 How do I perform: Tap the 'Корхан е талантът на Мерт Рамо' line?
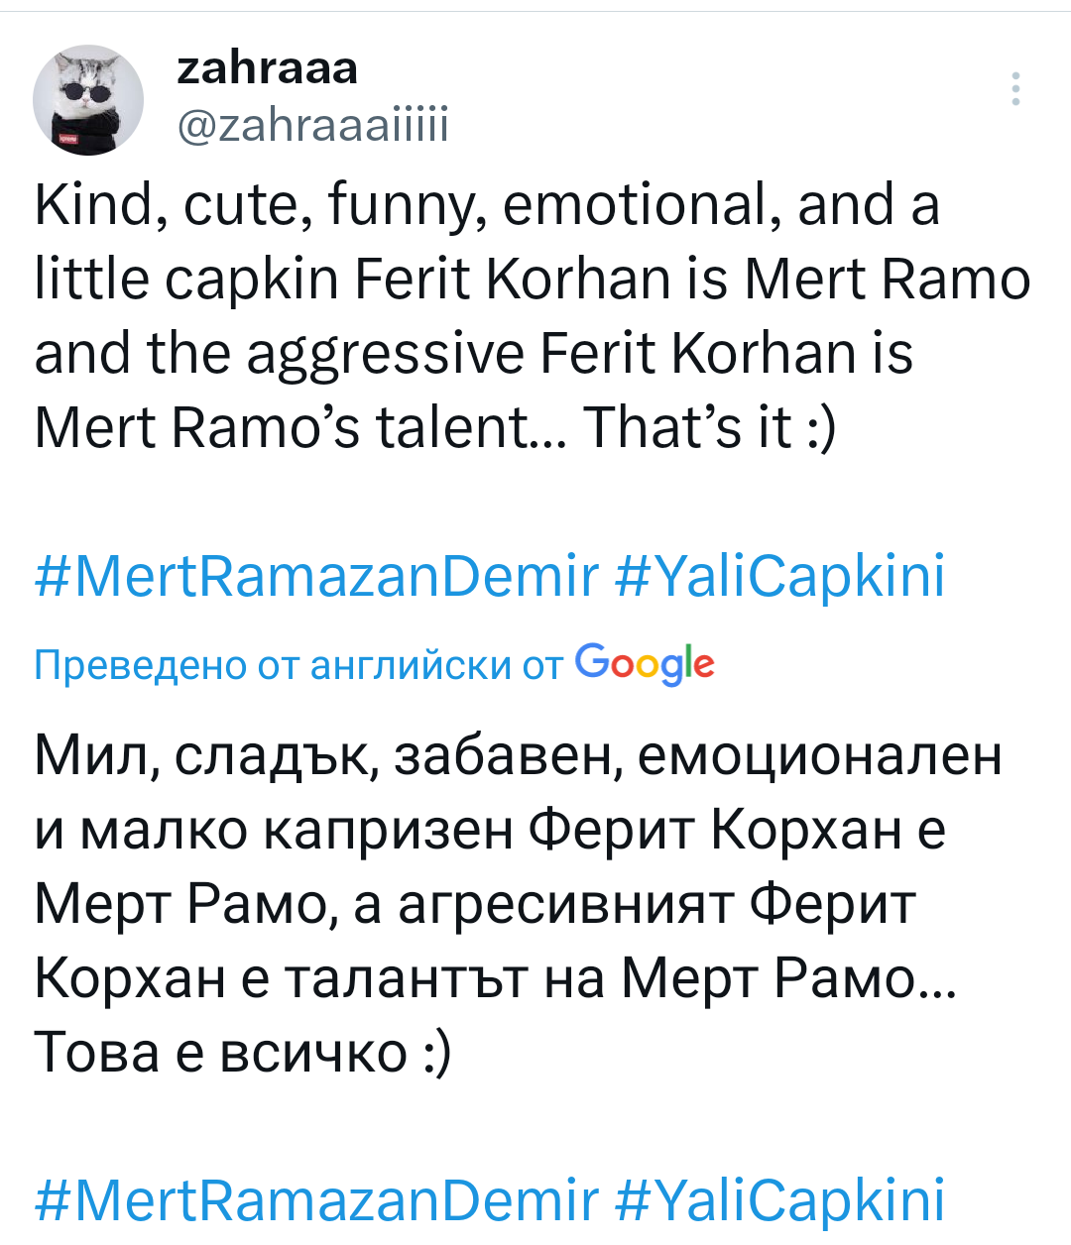[x=495, y=978]
